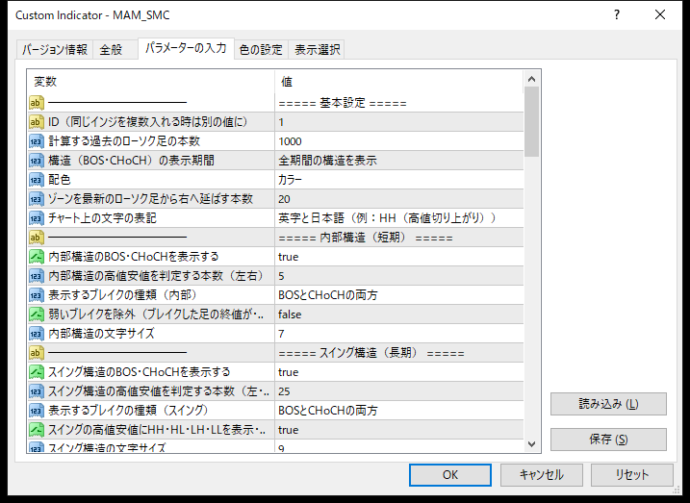Viewport: 690px width, 503px height.
Task: Click the 値 column header
Action: coord(399,82)
